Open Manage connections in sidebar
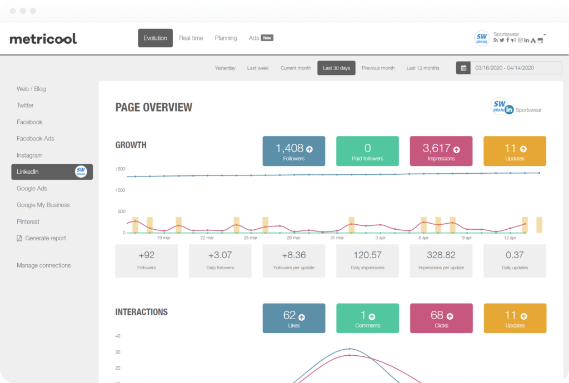Image resolution: width=569 pixels, height=383 pixels. (43, 265)
